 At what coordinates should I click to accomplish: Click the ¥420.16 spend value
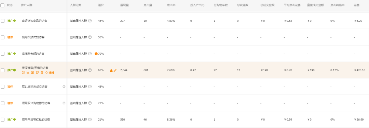pyautogui.click(x=360, y=70)
